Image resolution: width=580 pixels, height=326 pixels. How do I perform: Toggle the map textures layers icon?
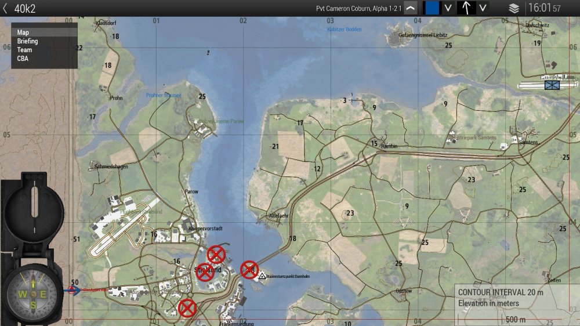pyautogui.click(x=514, y=8)
